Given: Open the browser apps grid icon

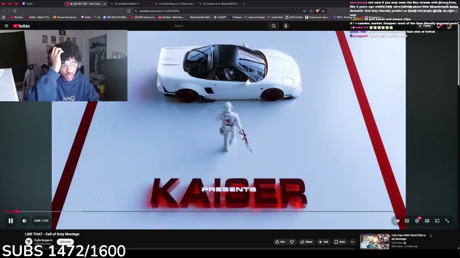Looking at the screenshot, I should point(4,17).
